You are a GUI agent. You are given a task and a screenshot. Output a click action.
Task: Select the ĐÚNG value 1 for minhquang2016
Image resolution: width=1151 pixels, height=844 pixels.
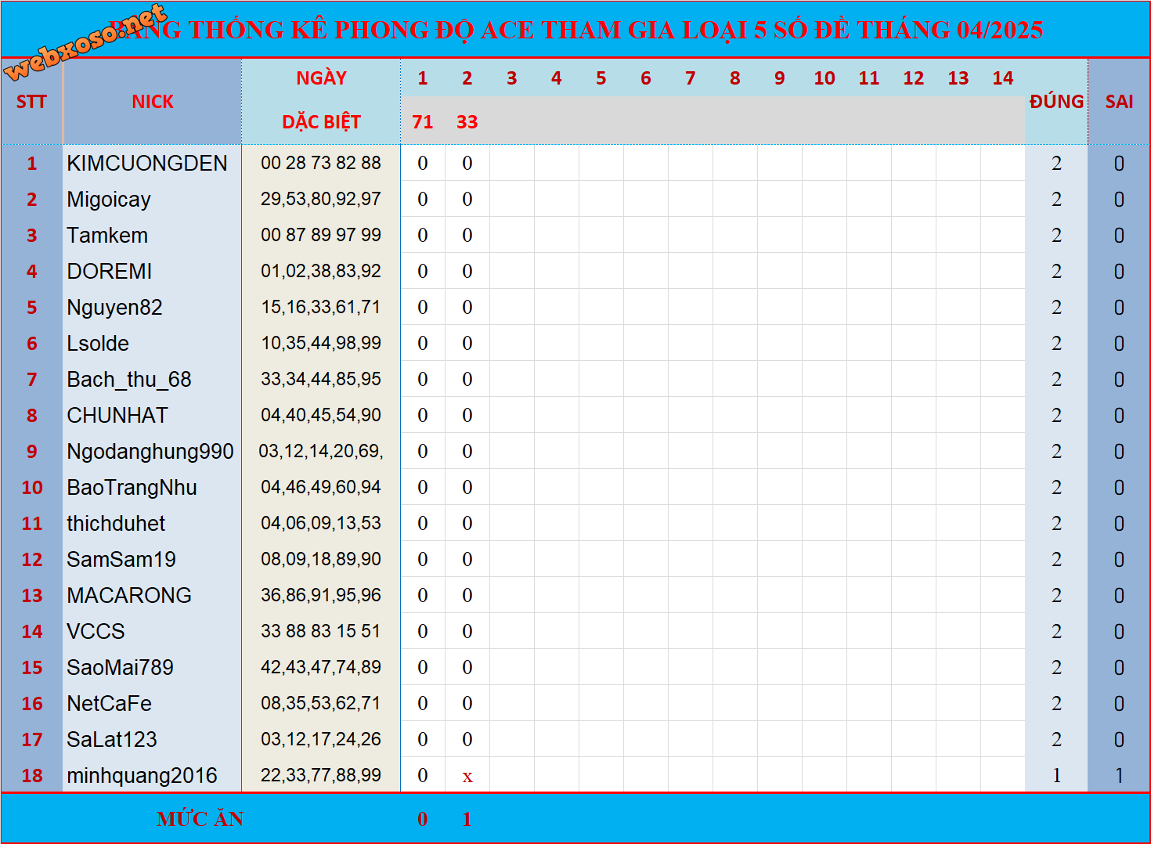coord(1056,775)
